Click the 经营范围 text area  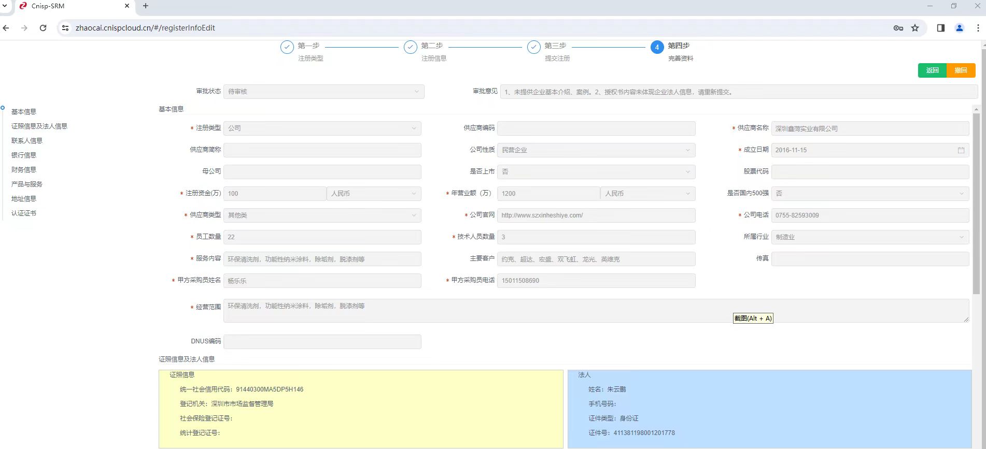point(596,311)
